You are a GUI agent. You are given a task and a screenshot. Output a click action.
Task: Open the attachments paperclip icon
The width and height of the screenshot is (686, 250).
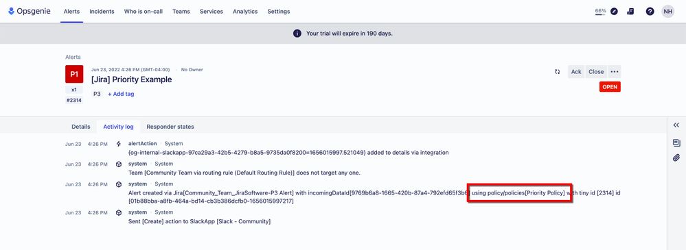click(676, 158)
